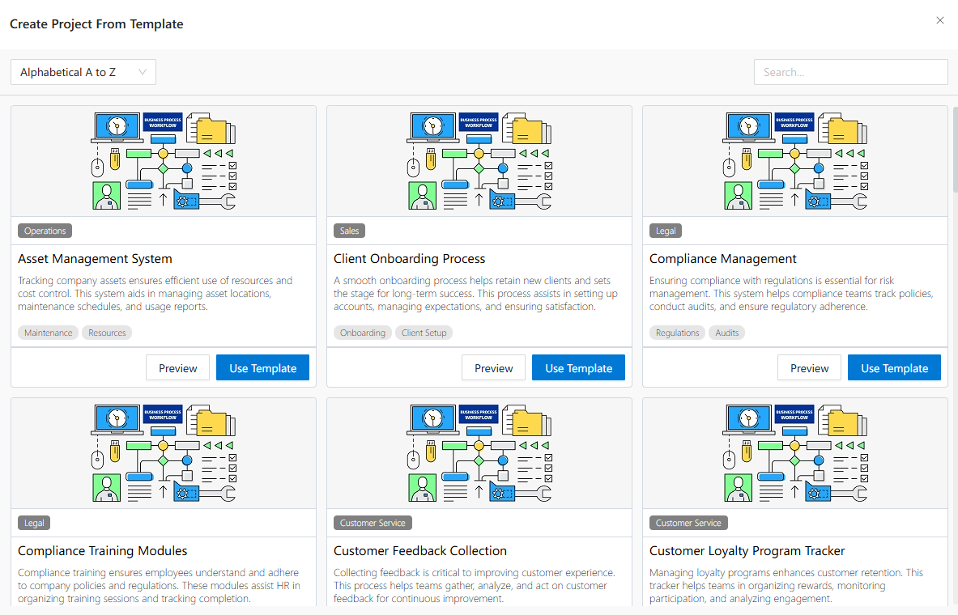Close the Create Project From Template dialog

939,21
